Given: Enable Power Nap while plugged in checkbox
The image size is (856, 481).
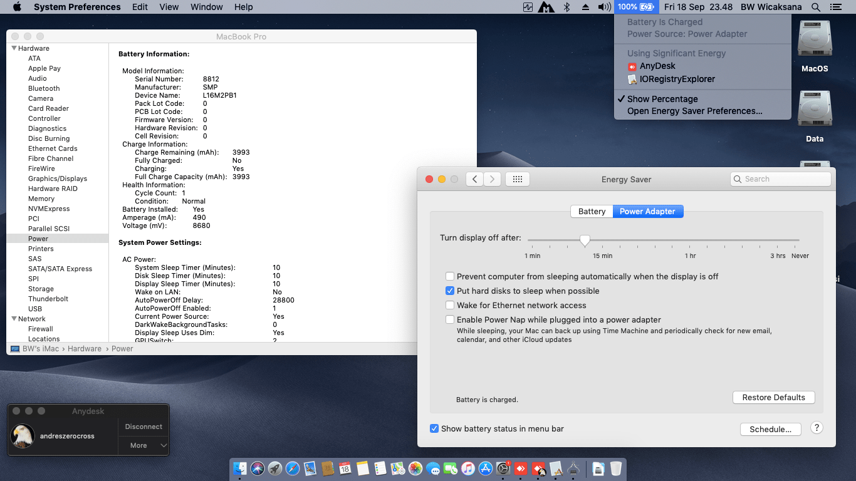Looking at the screenshot, I should [450, 319].
